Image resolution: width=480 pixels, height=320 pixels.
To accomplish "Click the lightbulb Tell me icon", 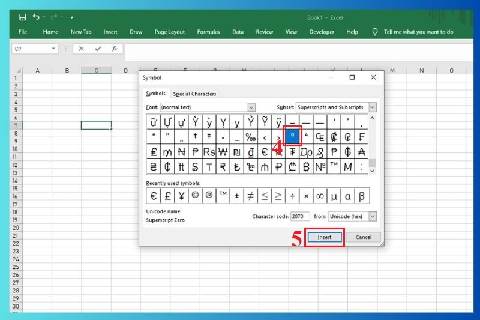I will (x=375, y=32).
